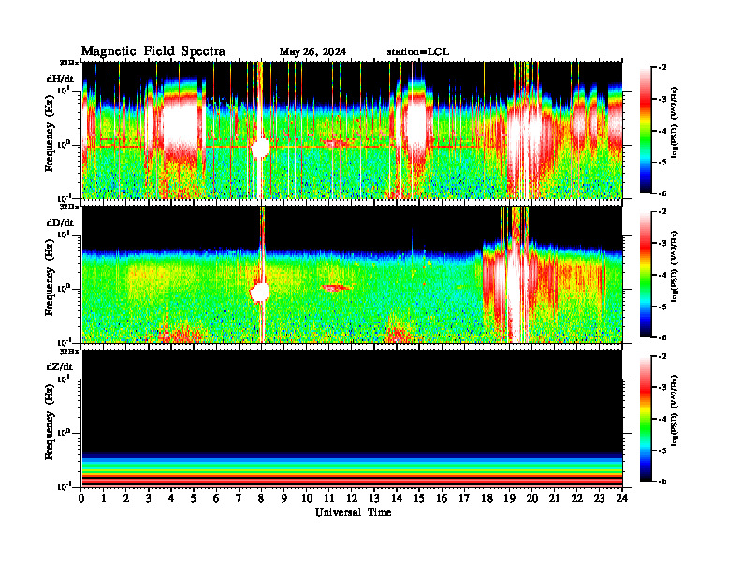Click the "-3" tick on dZ/dt color bar

point(662,388)
